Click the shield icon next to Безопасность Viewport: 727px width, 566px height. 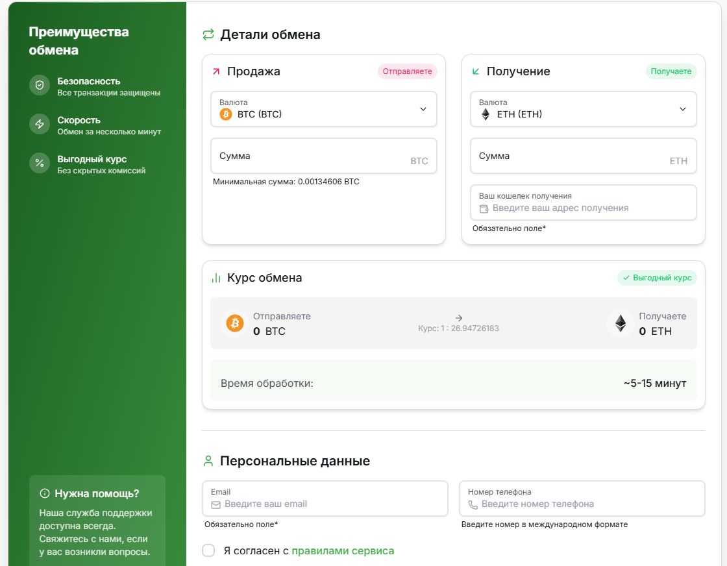click(x=40, y=86)
